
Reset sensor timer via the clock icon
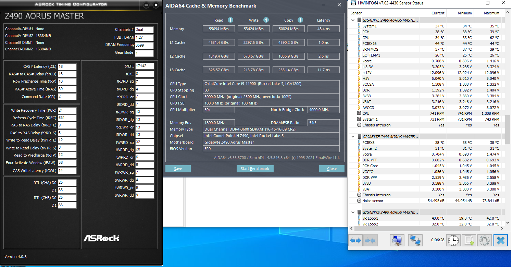454,241
